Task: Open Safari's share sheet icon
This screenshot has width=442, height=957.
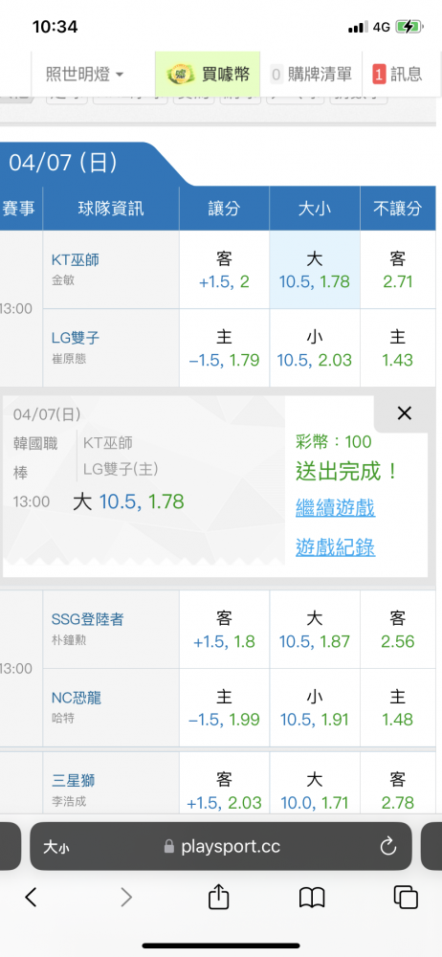Action: click(218, 897)
